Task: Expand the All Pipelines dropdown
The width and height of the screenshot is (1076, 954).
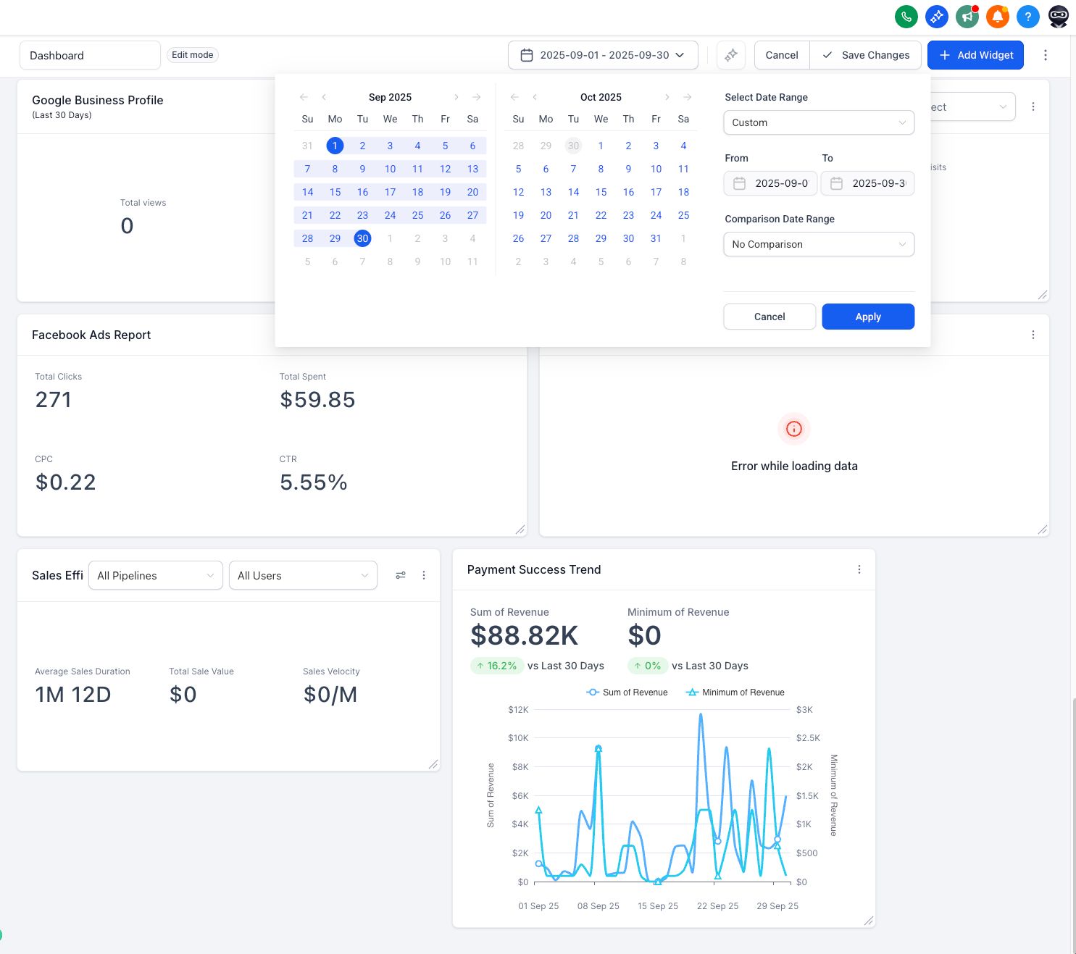Action: [155, 576]
